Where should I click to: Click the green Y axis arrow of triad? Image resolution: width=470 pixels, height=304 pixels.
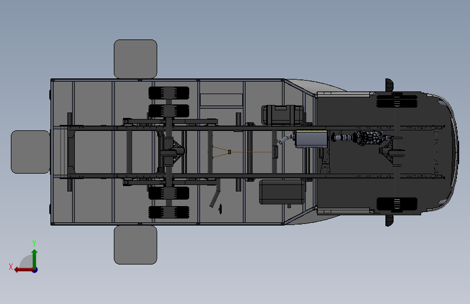point(35,258)
